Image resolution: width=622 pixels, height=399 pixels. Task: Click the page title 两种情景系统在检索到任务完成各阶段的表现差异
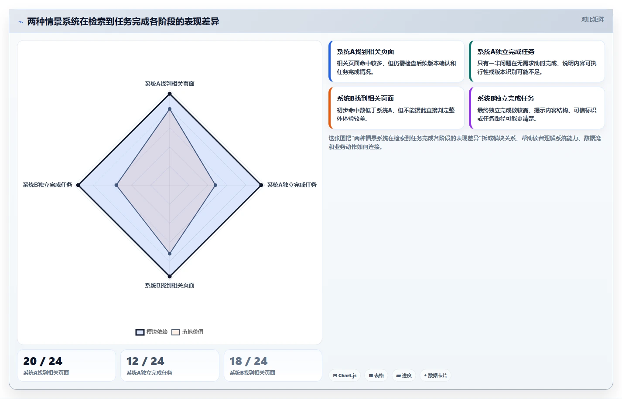(123, 21)
